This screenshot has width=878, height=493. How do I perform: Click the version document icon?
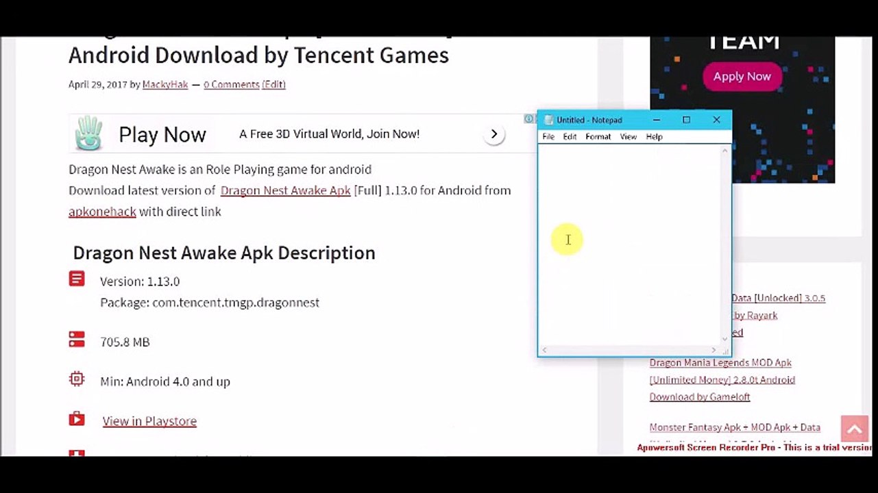coord(77,279)
